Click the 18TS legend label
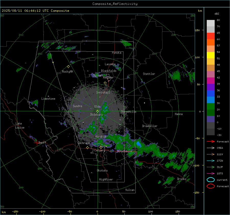Image resolution: width=230 pixels, height=215 pixels. pyautogui.click(x=220, y=174)
